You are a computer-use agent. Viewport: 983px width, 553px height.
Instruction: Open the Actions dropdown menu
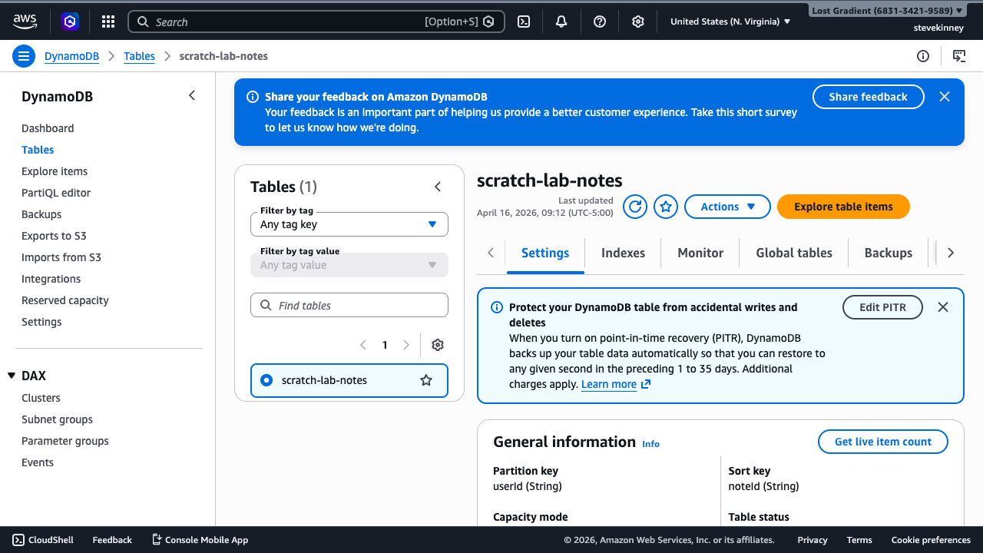(x=727, y=207)
